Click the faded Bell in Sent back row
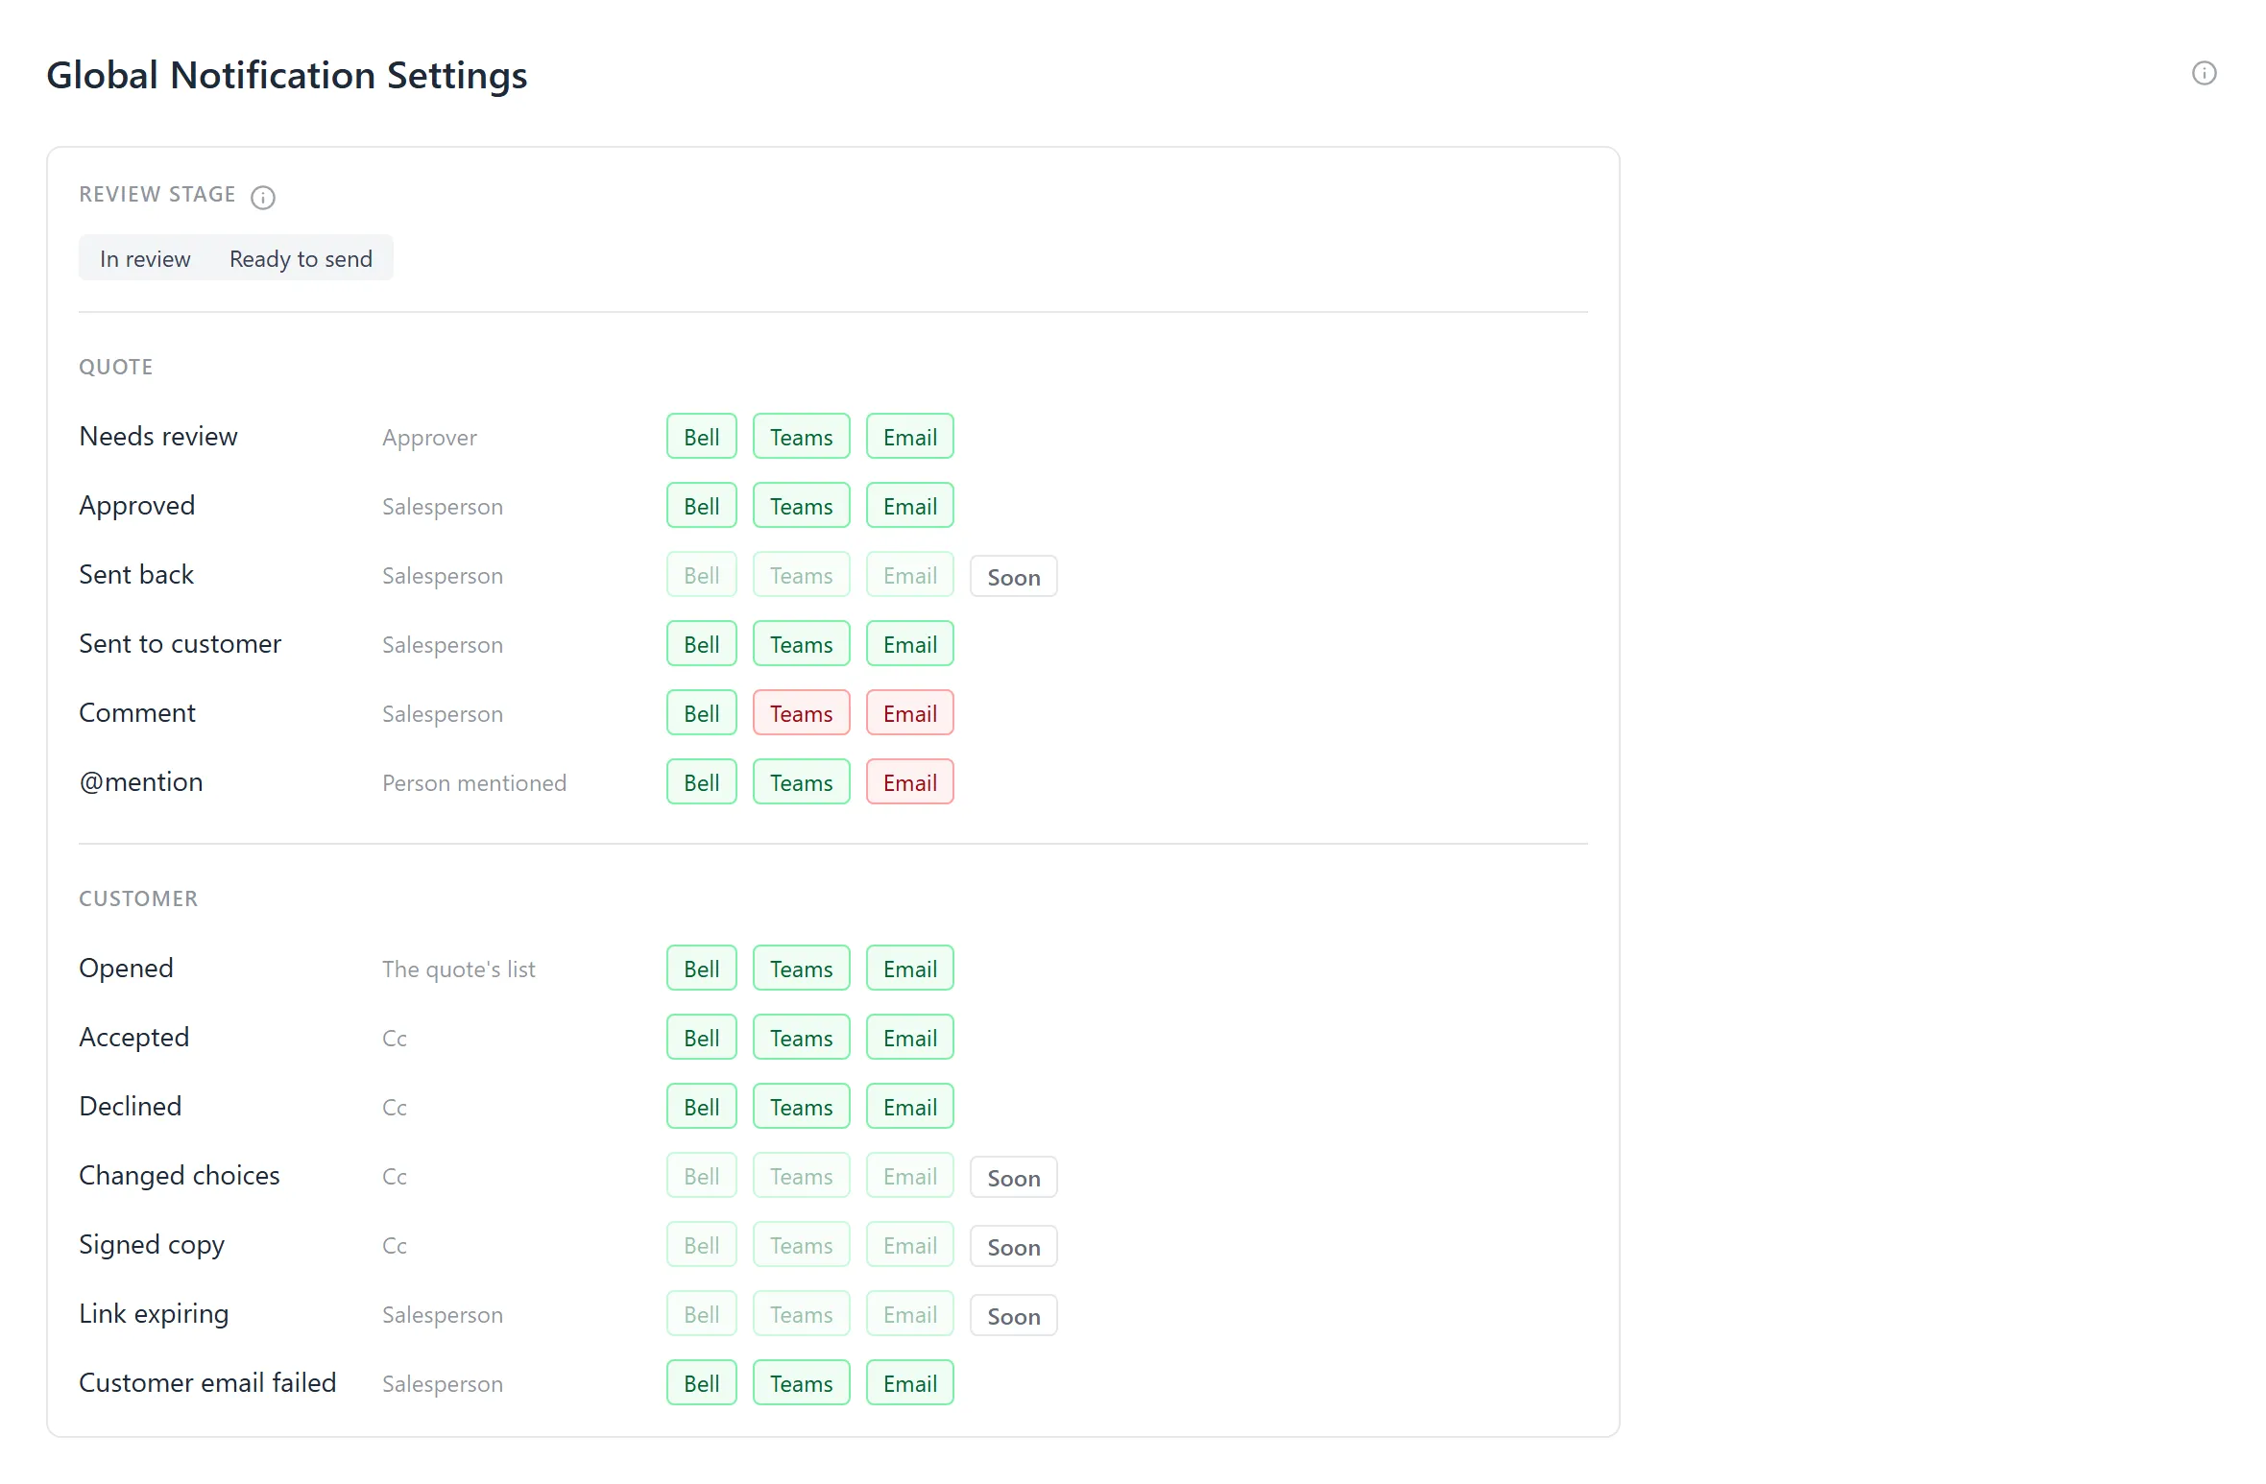 (702, 575)
